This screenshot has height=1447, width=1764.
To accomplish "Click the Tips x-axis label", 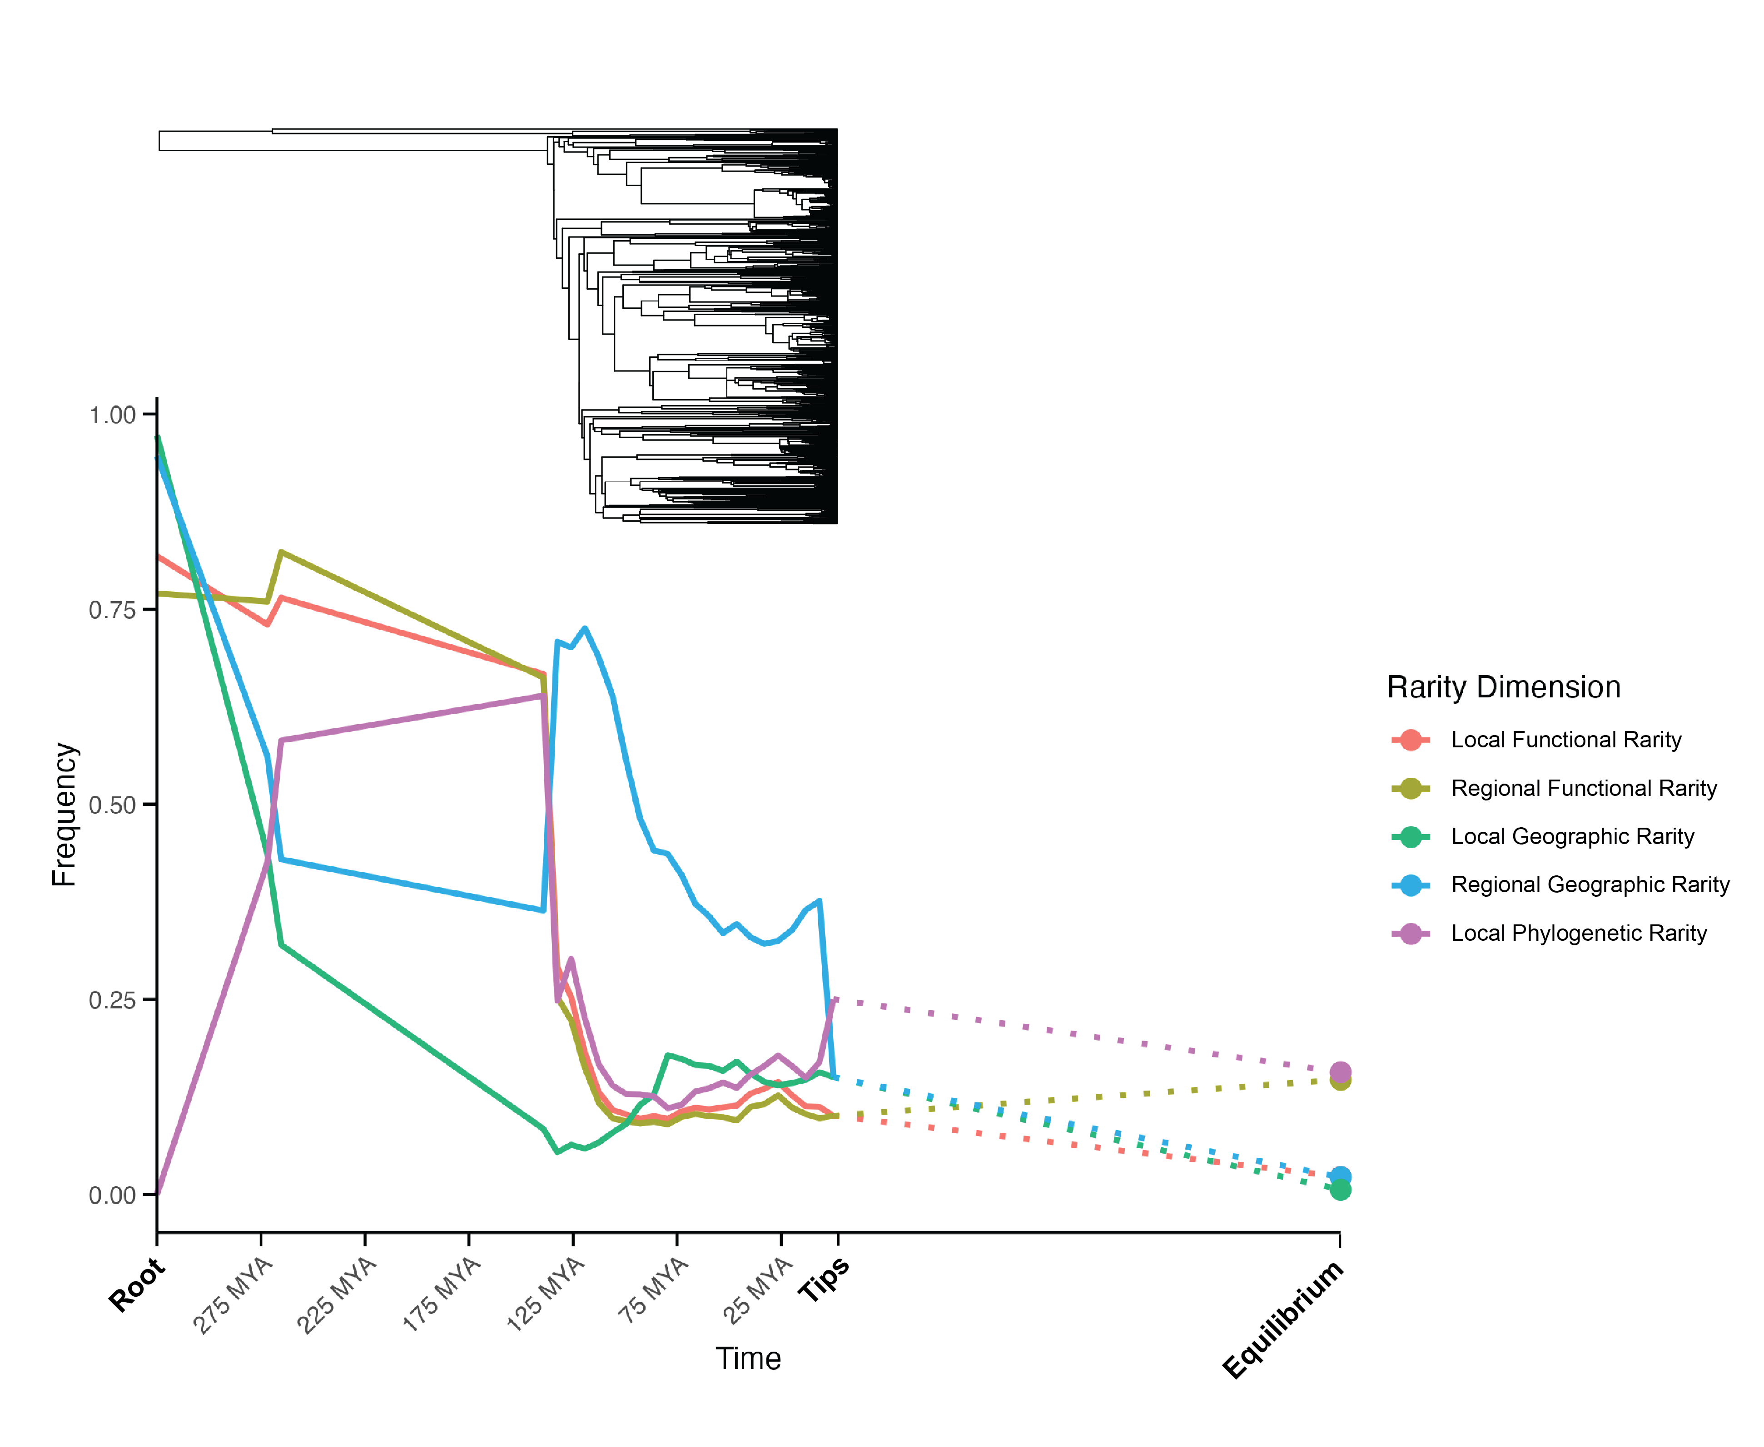I will pos(823,1279).
